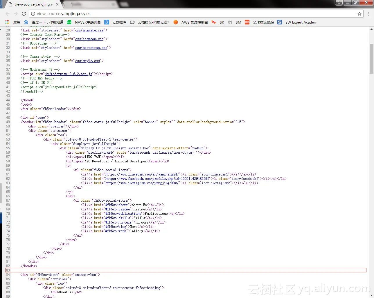The image size is (374, 298).
Task: Click the JING YANG heading text
Action: pyautogui.click(x=93, y=157)
